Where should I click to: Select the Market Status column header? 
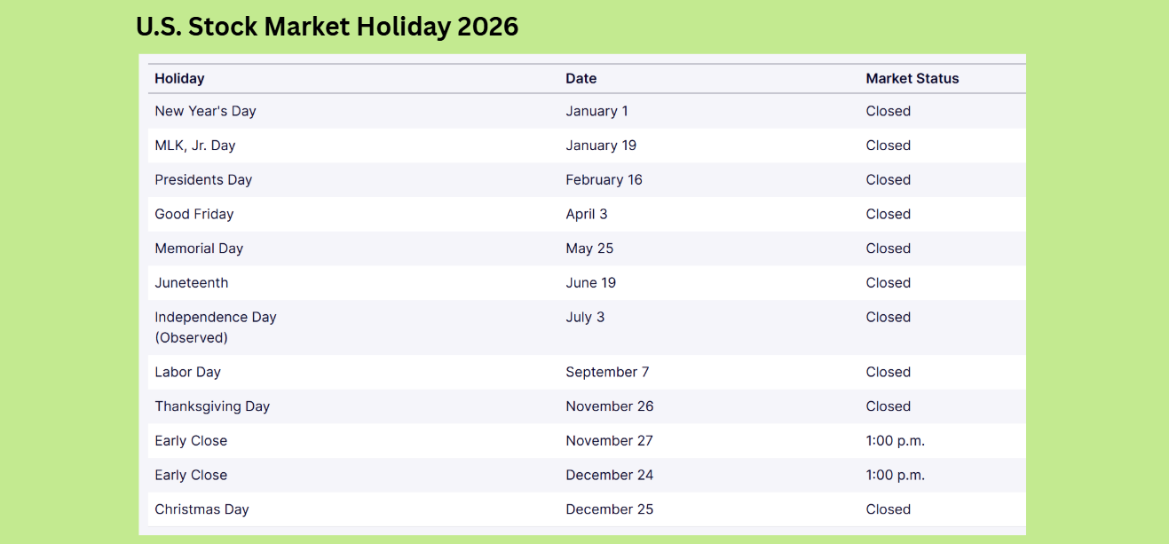click(912, 78)
